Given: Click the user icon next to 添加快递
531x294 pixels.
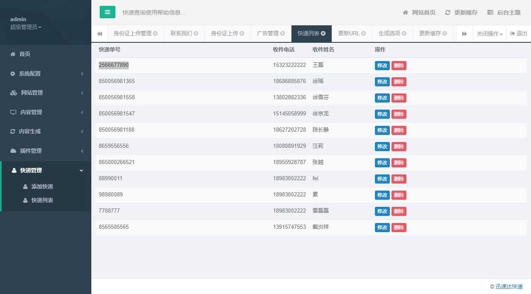Looking at the screenshot, I should click(x=26, y=186).
